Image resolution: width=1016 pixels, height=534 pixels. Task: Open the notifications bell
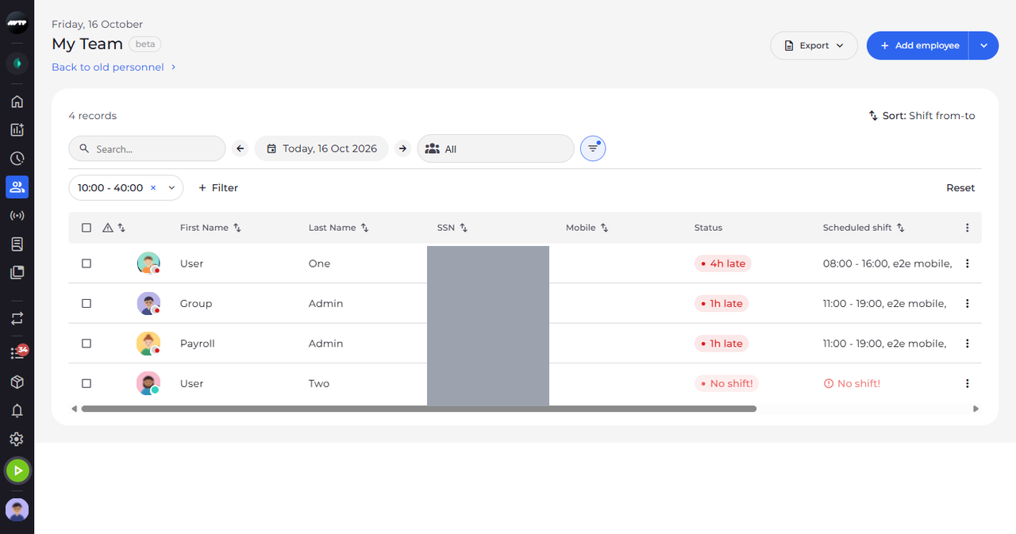[17, 411]
